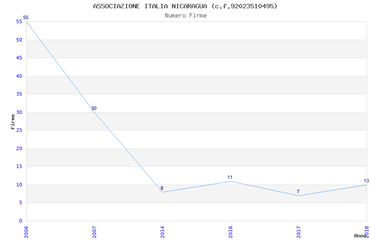371x240 pixels.
Task: Click y-axis tick label 40
Action: click(x=19, y=76)
